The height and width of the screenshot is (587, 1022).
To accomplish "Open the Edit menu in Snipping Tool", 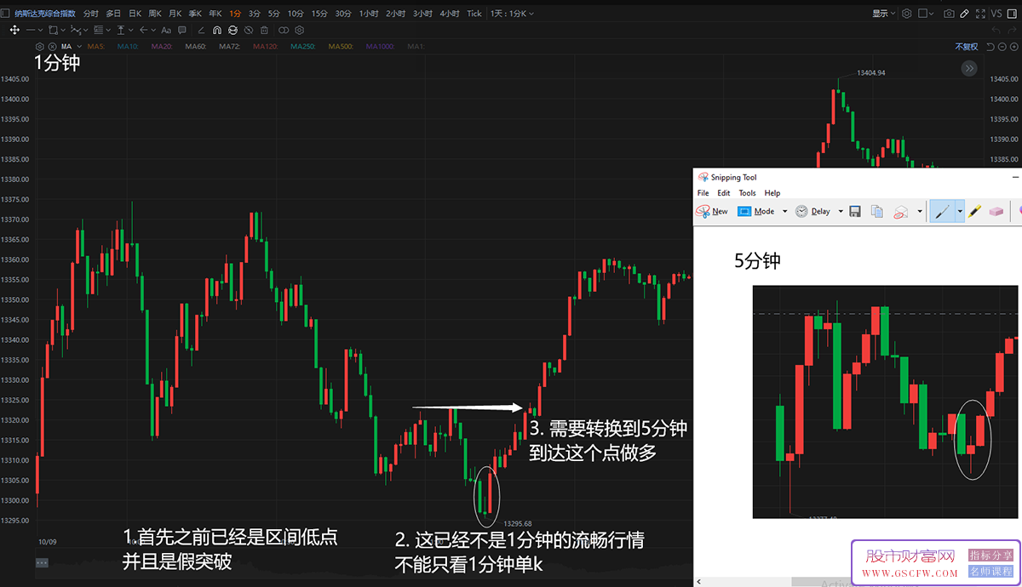I will [x=723, y=193].
